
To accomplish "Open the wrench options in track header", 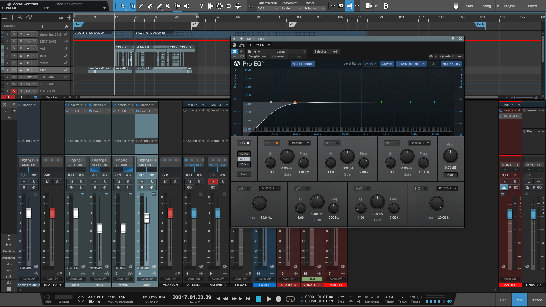I will pyautogui.click(x=20, y=18).
